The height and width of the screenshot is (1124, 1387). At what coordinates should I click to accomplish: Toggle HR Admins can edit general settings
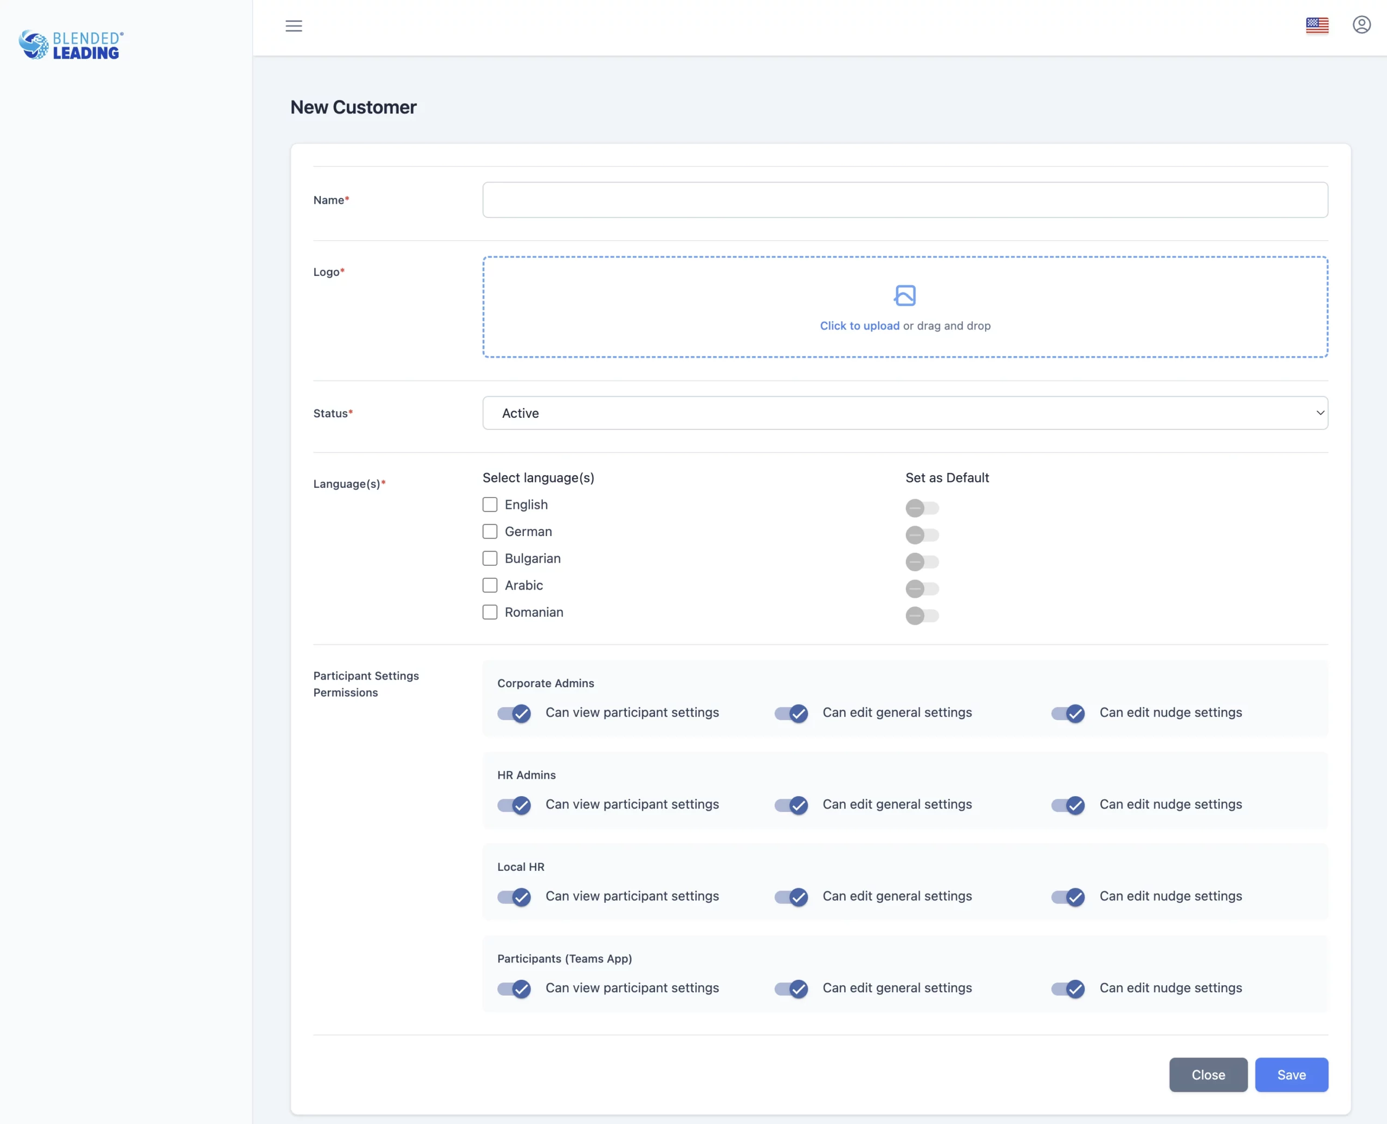[791, 805]
